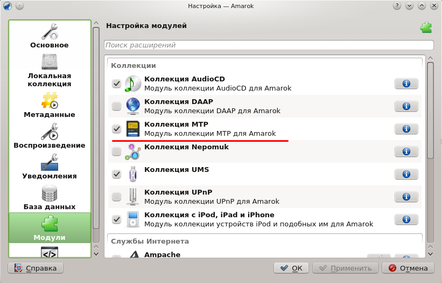Disable the Коллекция UMS checkbox
Viewport: 442px width, 283px height.
116,174
